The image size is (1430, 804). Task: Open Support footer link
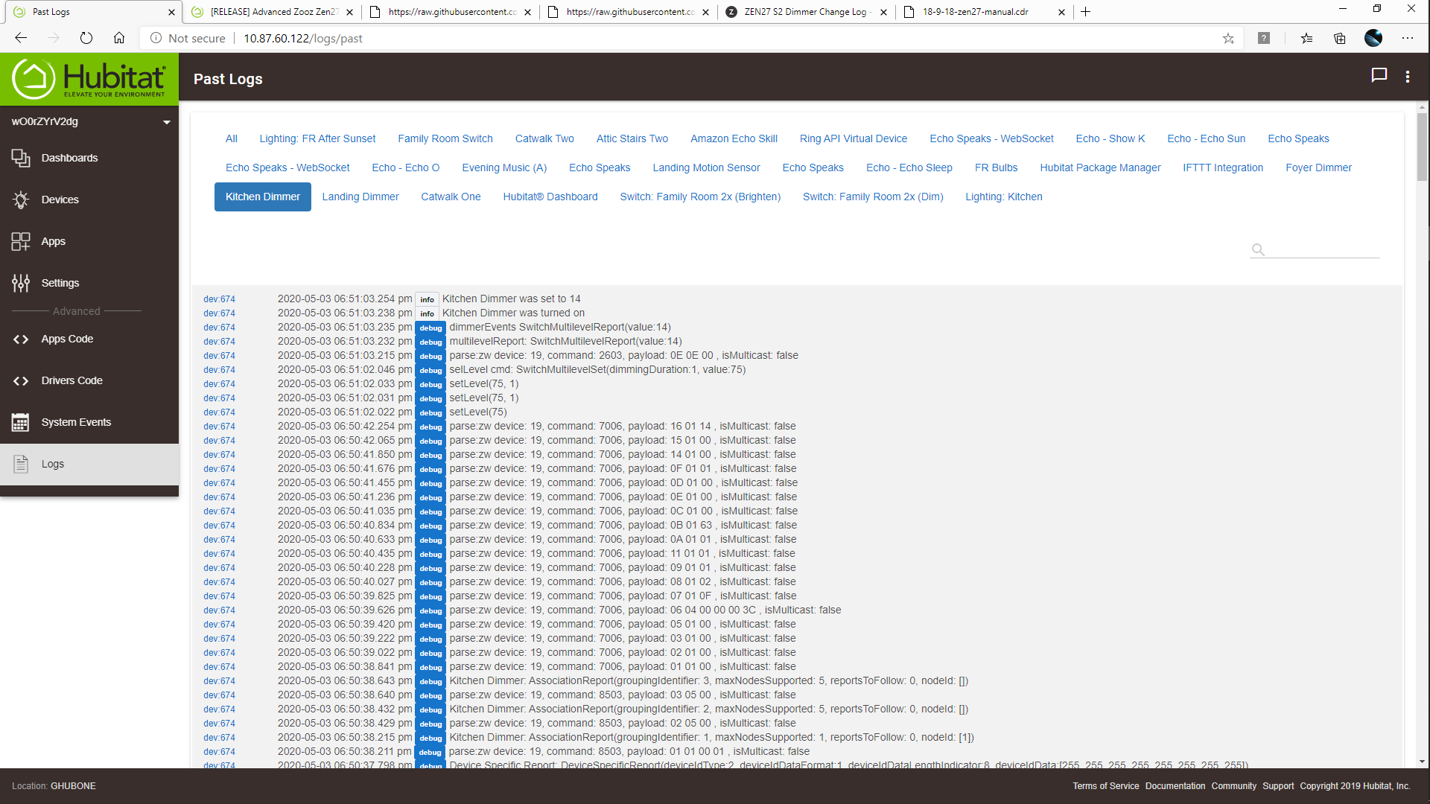click(1278, 786)
